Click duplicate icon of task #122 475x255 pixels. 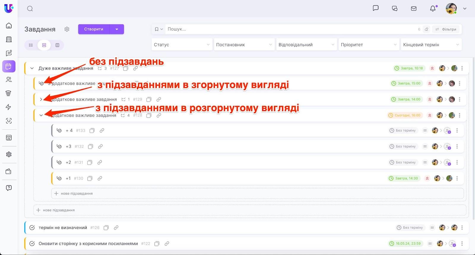[x=157, y=243]
